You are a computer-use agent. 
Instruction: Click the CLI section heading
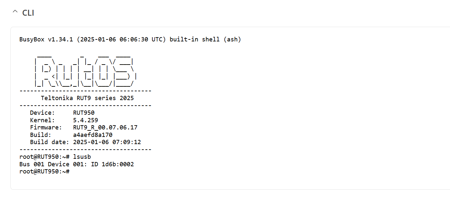pos(28,13)
